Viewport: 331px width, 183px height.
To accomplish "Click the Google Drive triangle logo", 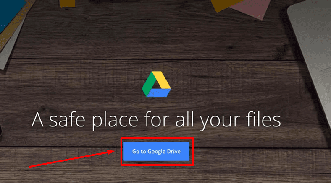I will [156, 84].
